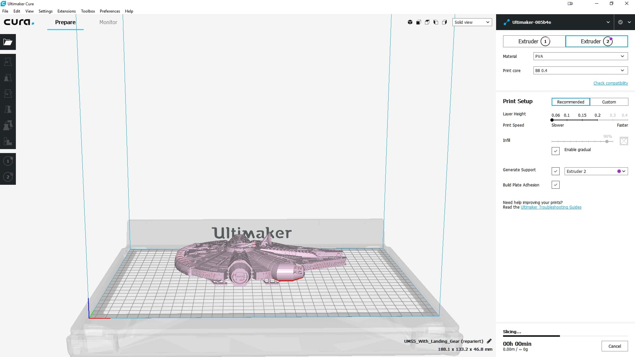The height and width of the screenshot is (357, 635).
Task: Open the Toolbox menu
Action: coord(88,11)
